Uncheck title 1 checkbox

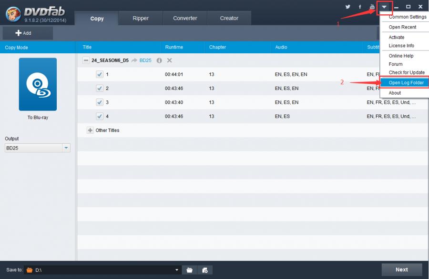[x=100, y=74]
